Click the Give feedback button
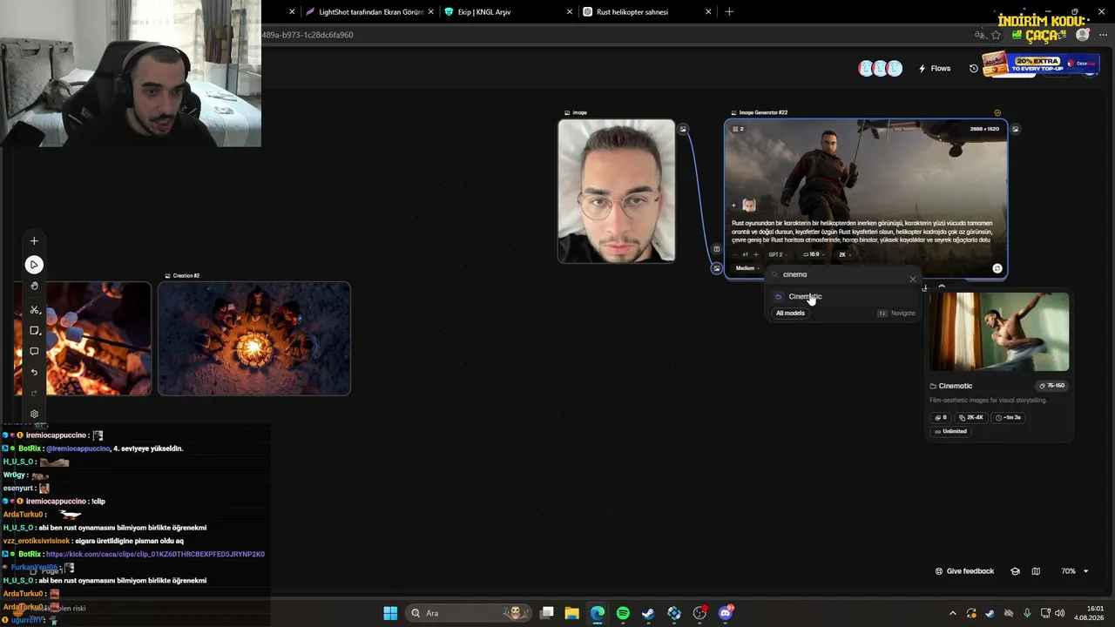1115x627 pixels. [964, 571]
